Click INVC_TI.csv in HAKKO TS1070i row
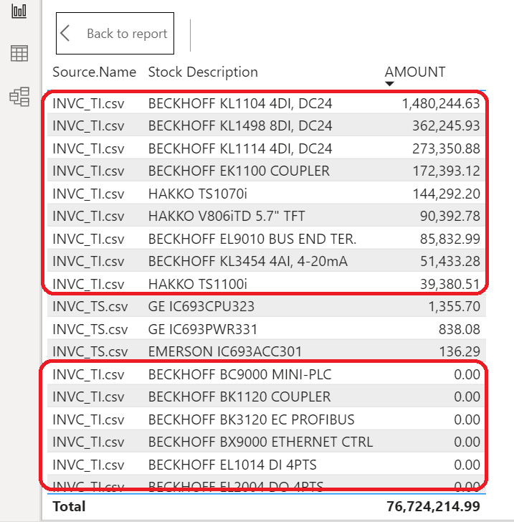The height and width of the screenshot is (522, 514). pos(88,194)
